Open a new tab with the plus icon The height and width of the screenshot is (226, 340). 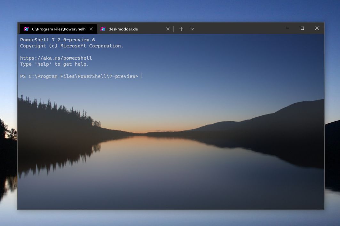[x=181, y=29]
